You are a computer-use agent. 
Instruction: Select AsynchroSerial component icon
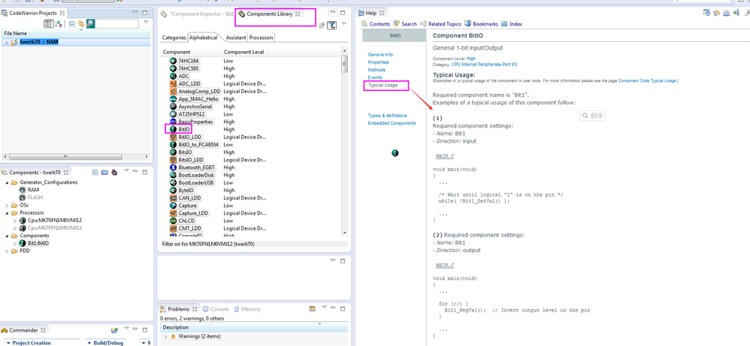coord(173,107)
